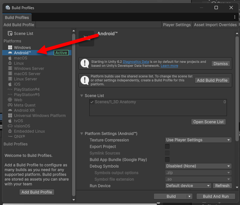Image resolution: width=240 pixels, height=205 pixels.
Task: Click the settings panel vertical scrollbar
Action: pyautogui.click(x=237, y=89)
